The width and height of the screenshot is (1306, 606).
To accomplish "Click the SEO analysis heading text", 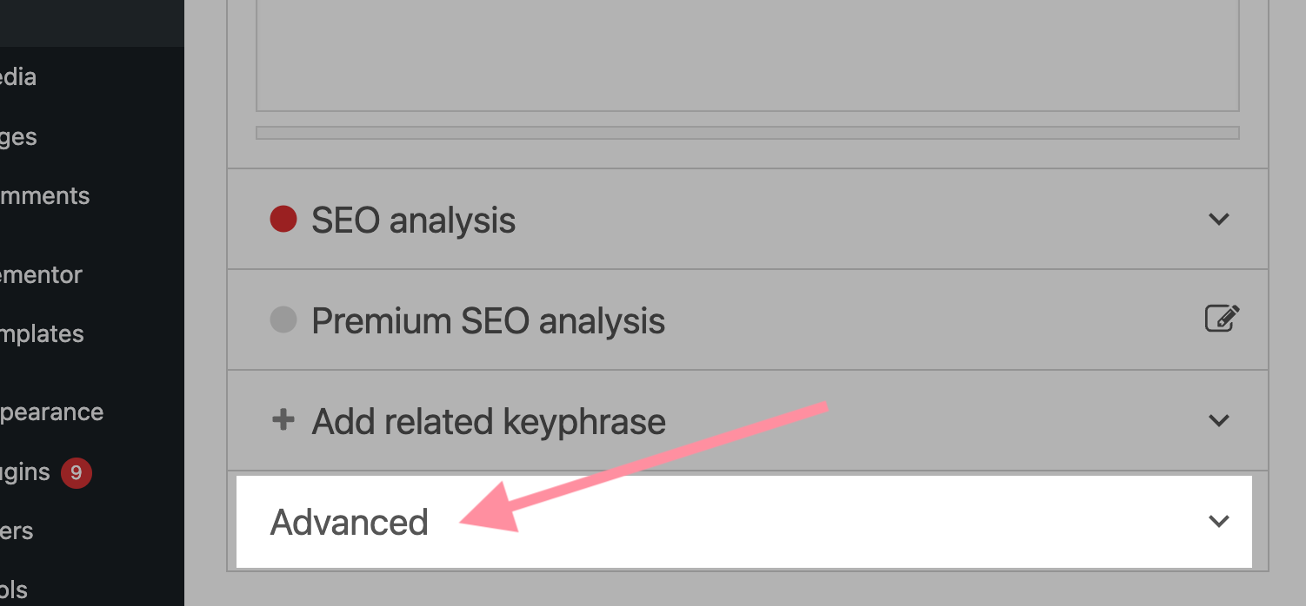I will (x=414, y=221).
